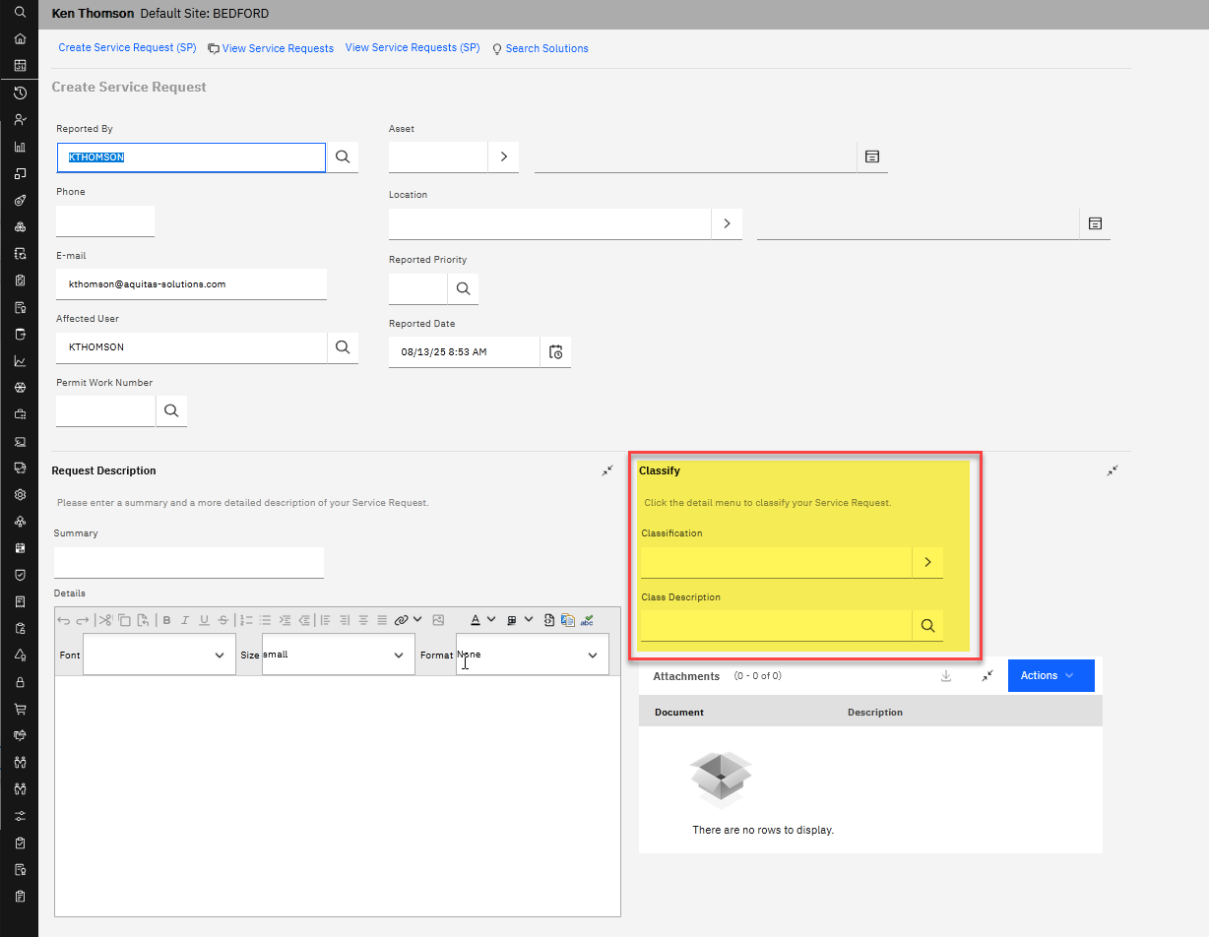Click the Redo icon in Details editor

pyautogui.click(x=82, y=620)
